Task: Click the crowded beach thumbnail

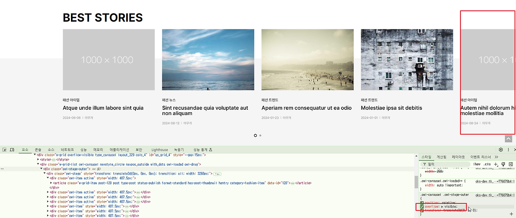Action: click(308, 60)
